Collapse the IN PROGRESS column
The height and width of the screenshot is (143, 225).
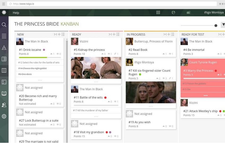pyautogui.click(x=165, y=34)
